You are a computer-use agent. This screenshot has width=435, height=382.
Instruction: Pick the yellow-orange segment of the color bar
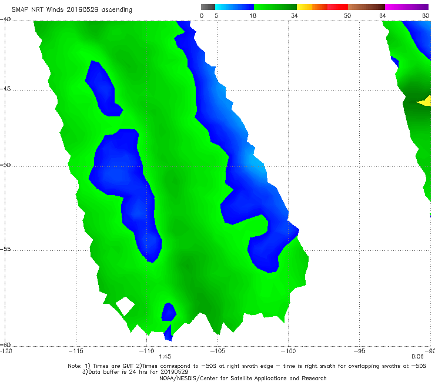pos(312,7)
